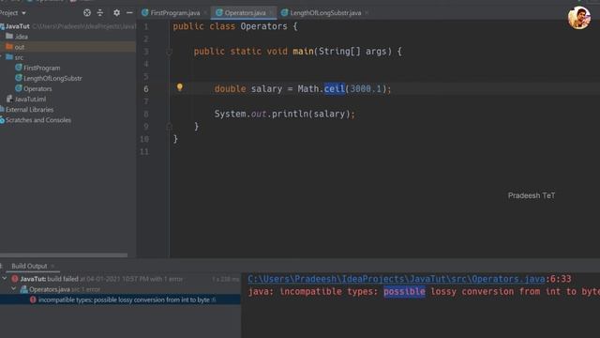Click the Operators class name on line 1
Screen dimensions: 600x338
tap(263, 26)
